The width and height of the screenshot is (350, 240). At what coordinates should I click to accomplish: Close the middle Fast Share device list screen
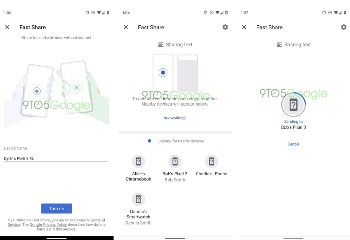[x=126, y=27]
